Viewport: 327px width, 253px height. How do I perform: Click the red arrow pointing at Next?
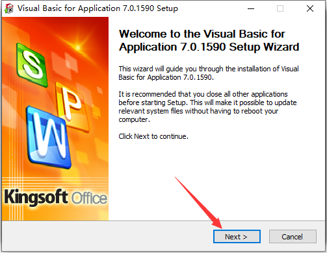pos(198,202)
